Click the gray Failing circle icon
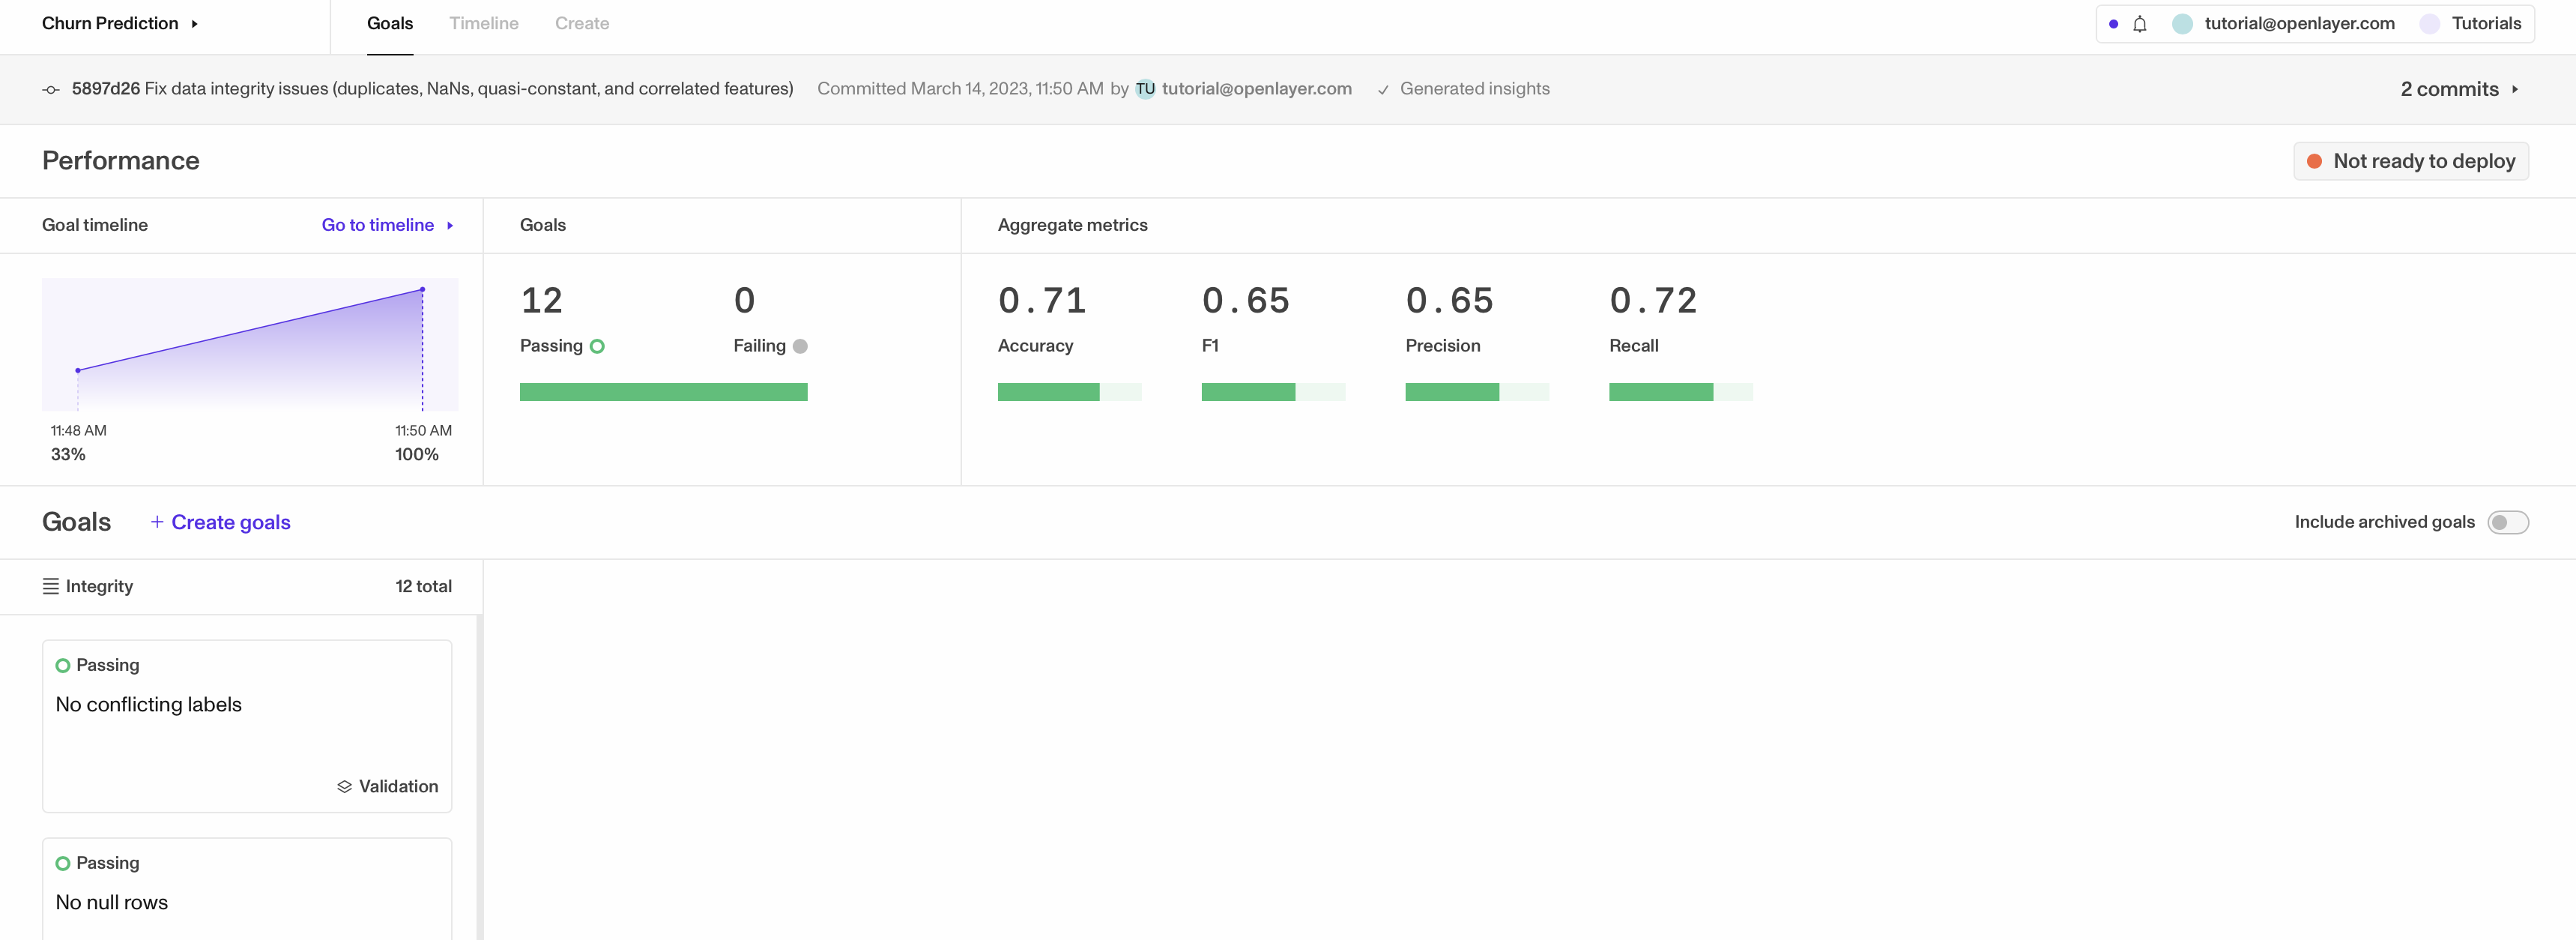 [800, 346]
